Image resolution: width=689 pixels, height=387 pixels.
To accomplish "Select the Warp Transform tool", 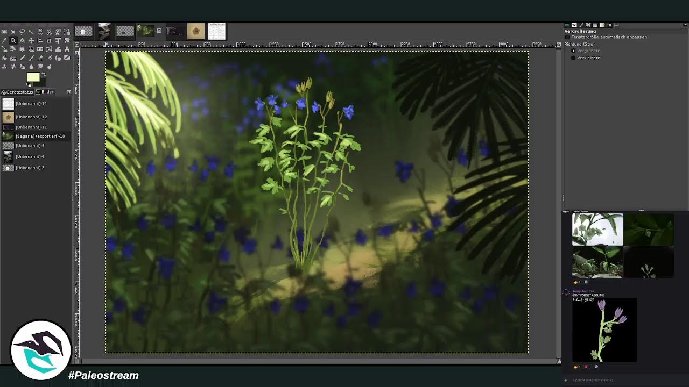I will [x=58, y=49].
